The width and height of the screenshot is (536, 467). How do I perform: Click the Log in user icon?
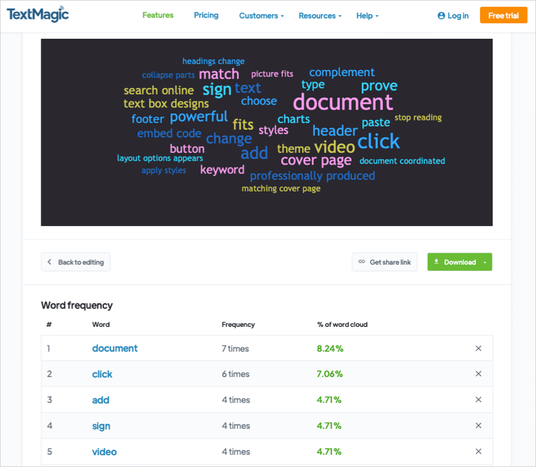tap(440, 15)
